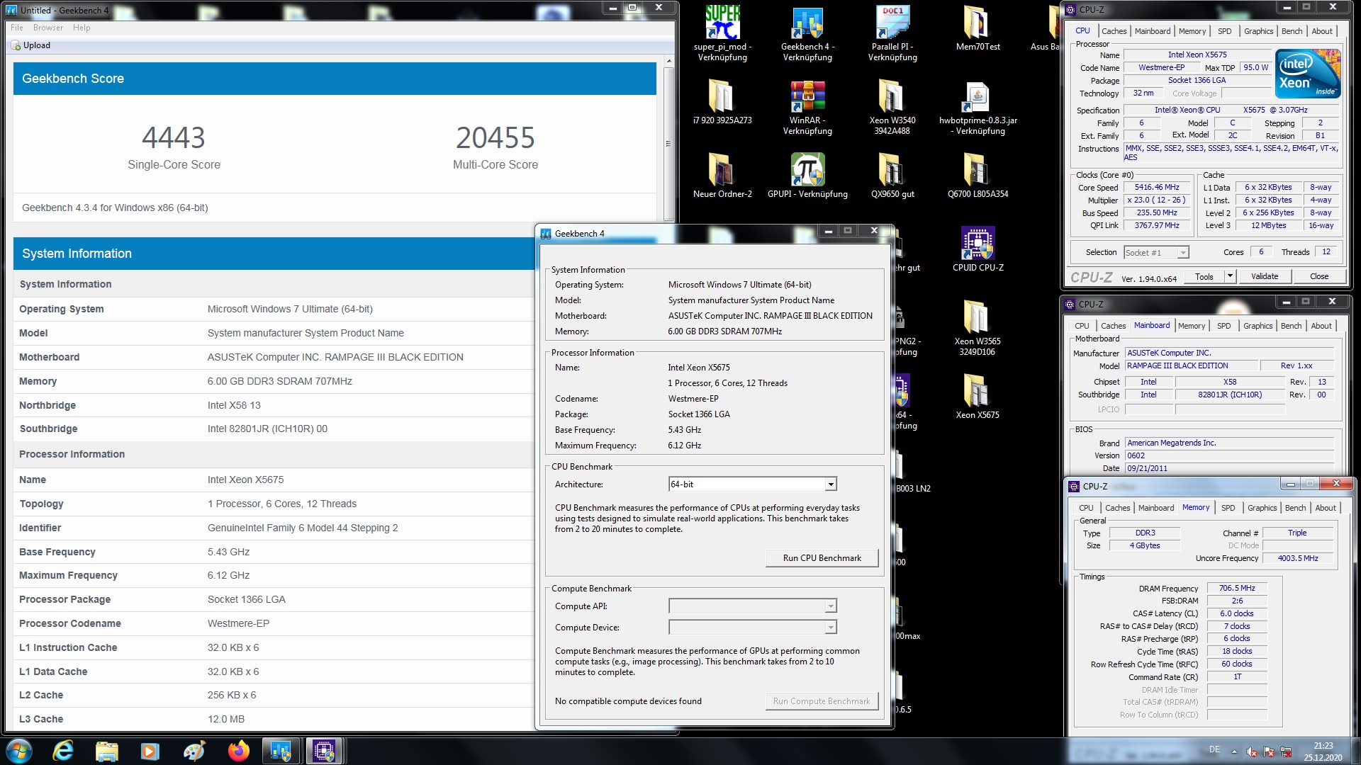This screenshot has height=765, width=1361.
Task: Open i7 920 3925A273 folder
Action: click(x=722, y=101)
